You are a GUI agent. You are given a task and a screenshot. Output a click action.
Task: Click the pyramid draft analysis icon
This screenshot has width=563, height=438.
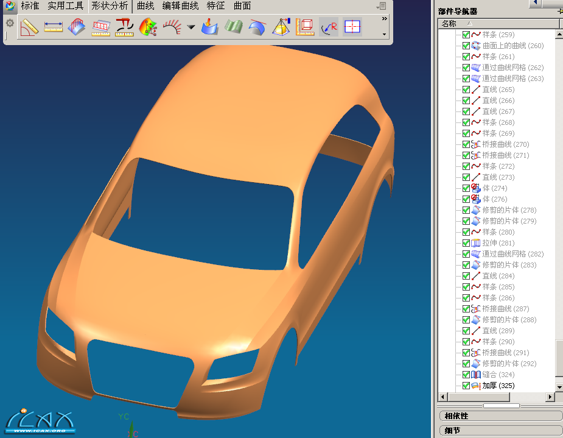(281, 27)
